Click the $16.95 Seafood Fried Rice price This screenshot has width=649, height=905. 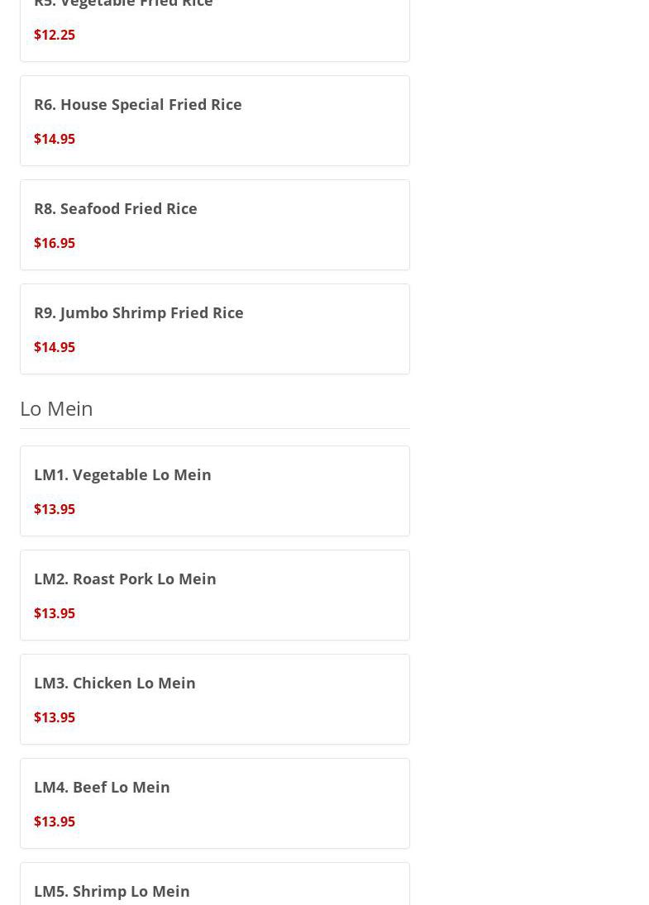[55, 243]
